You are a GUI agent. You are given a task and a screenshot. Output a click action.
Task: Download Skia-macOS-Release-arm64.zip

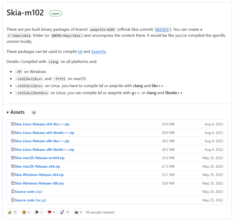point(40,158)
